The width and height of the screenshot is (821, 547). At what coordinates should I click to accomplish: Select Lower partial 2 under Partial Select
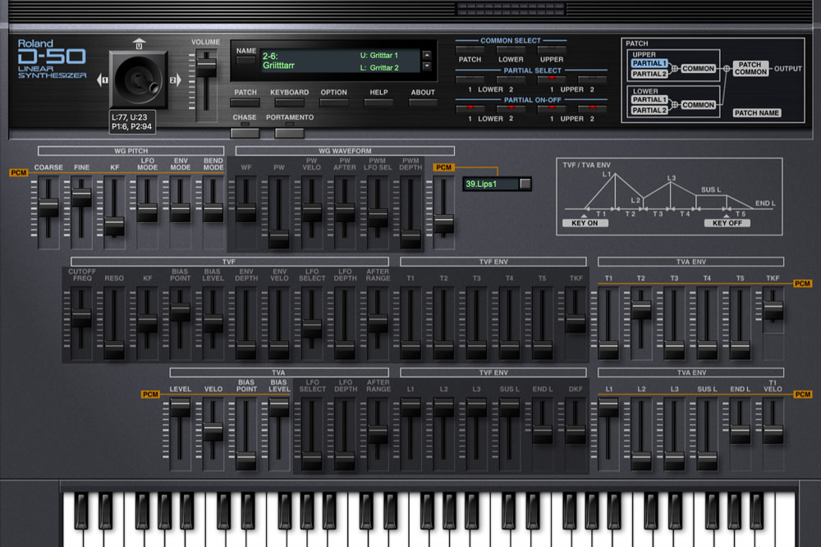click(511, 79)
